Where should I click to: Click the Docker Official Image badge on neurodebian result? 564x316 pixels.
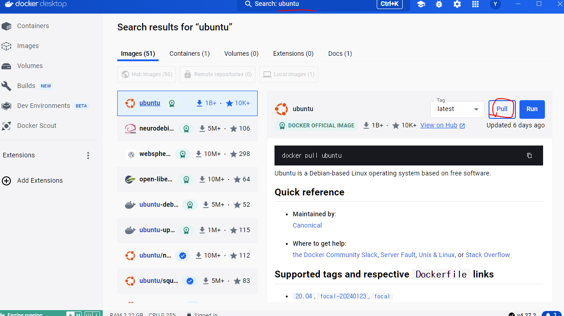186,129
